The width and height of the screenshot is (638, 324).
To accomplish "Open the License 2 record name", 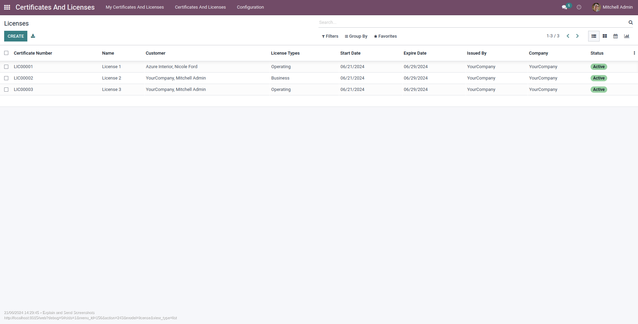I will pos(111,78).
